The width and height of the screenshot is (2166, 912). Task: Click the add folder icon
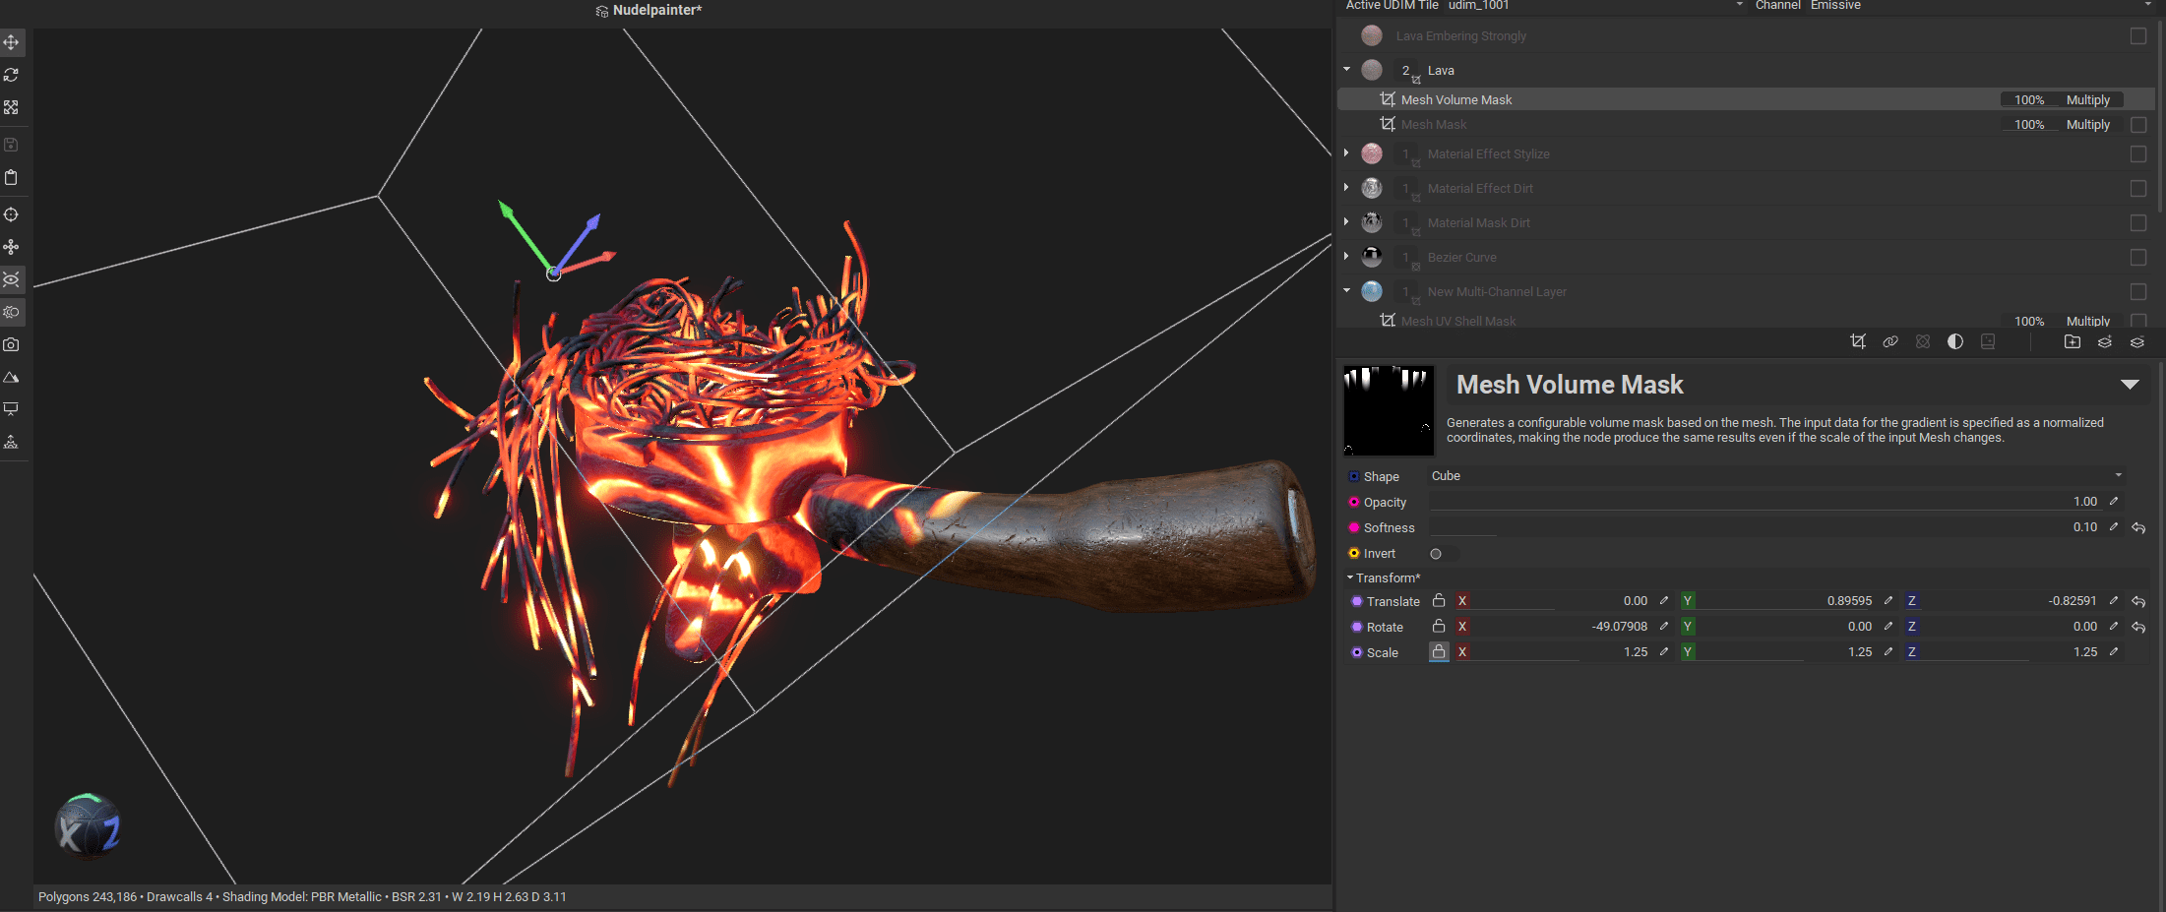pyautogui.click(x=2072, y=341)
